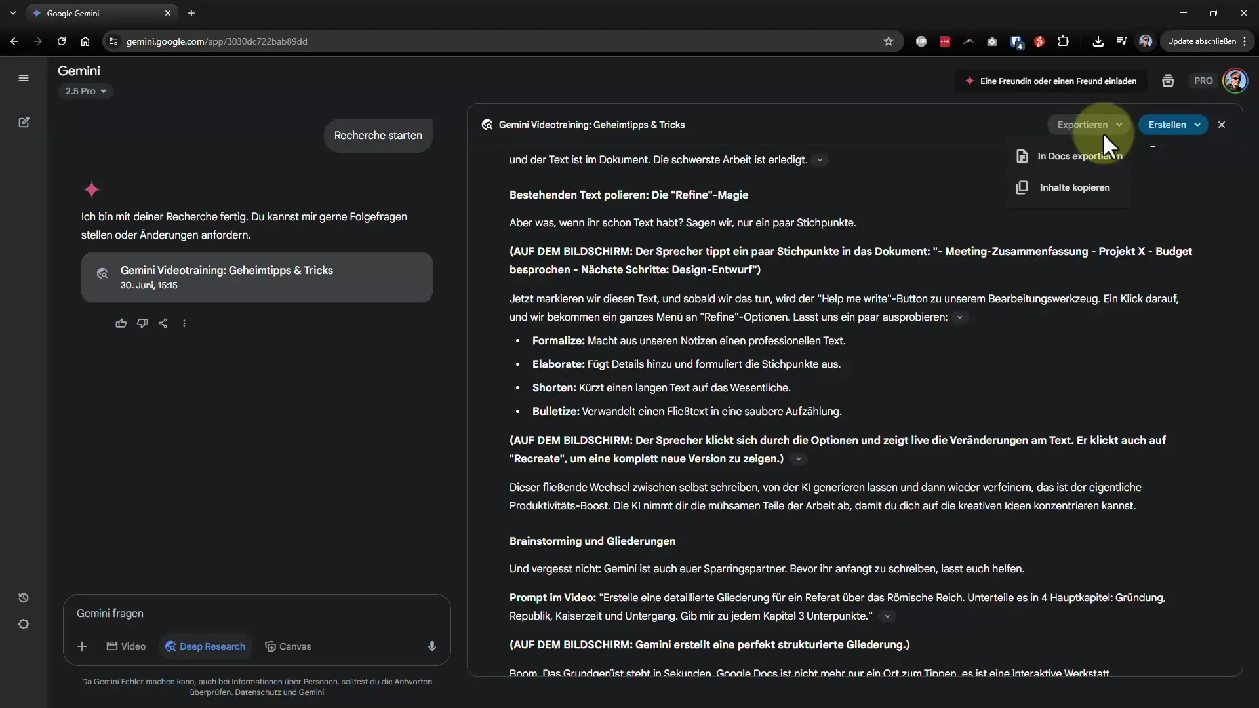The height and width of the screenshot is (708, 1259).
Task: Expand source chevron after 'ein paar ausprobieren:'
Action: click(960, 317)
